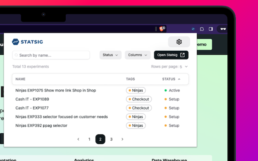Click Setup status of EXP1089 row
Image resolution: width=258 pixels, height=161 pixels.
[x=172, y=99]
